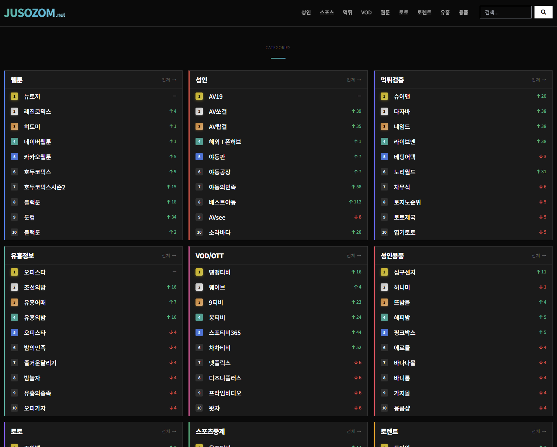Open the 조선의밤 entry
557x447 pixels.
click(35, 287)
